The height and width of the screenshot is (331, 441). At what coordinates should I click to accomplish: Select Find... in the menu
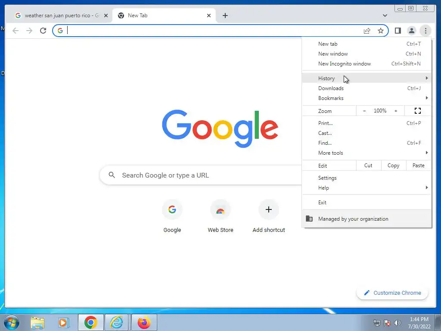[367, 143]
